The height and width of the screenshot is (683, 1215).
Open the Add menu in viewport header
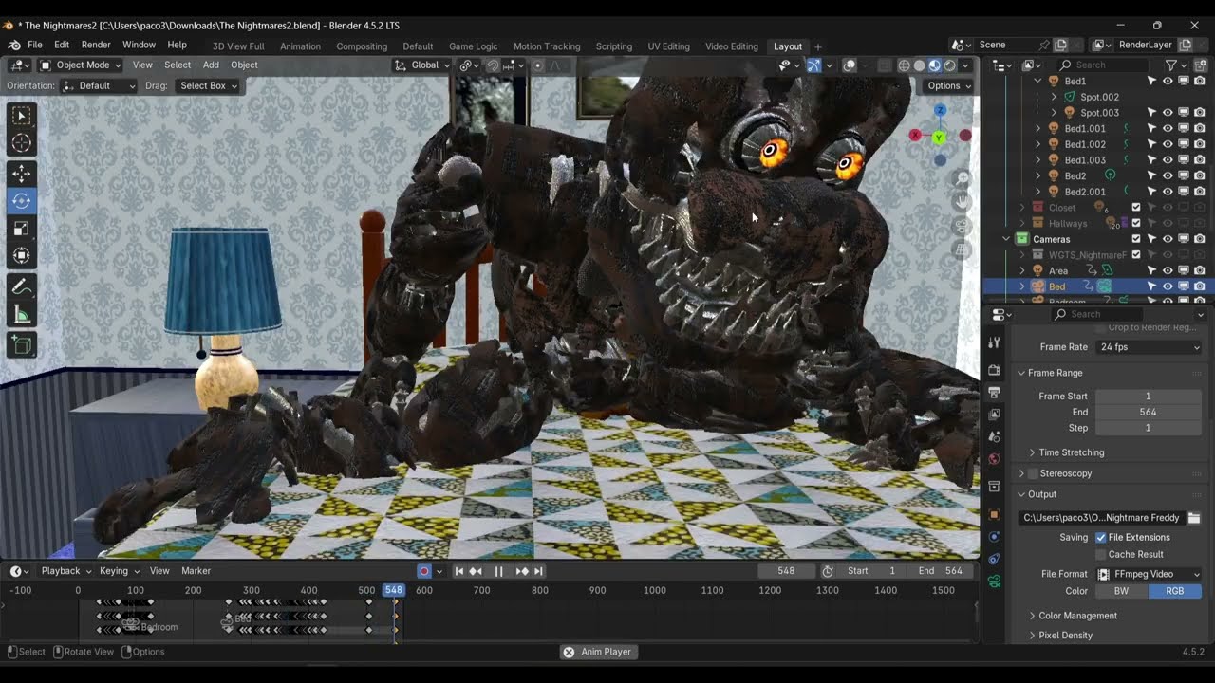pyautogui.click(x=211, y=65)
